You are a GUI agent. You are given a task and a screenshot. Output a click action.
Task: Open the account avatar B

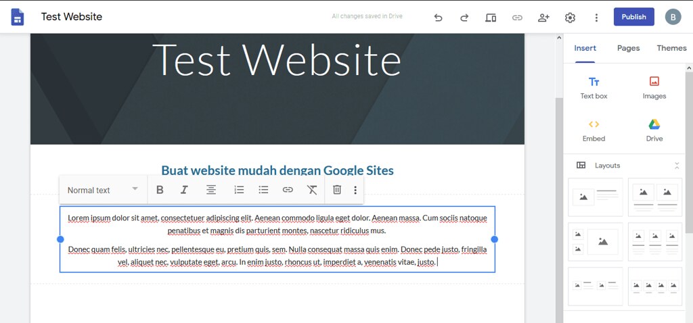[673, 17]
